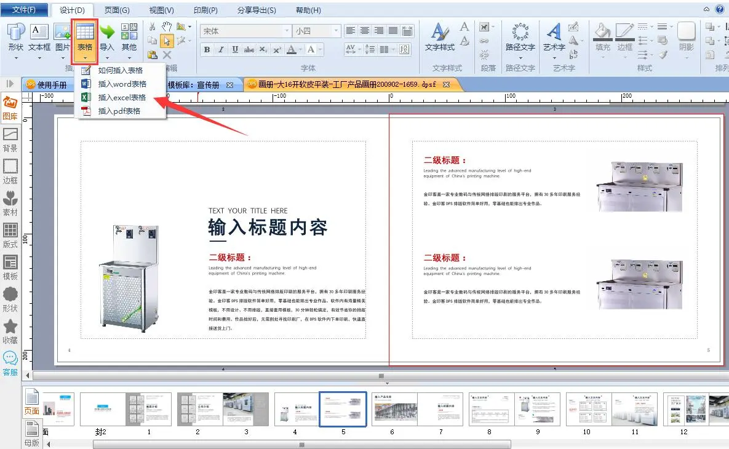729x449 pixels.
Task: Expand the 导入 import dropdown
Action: (107, 58)
